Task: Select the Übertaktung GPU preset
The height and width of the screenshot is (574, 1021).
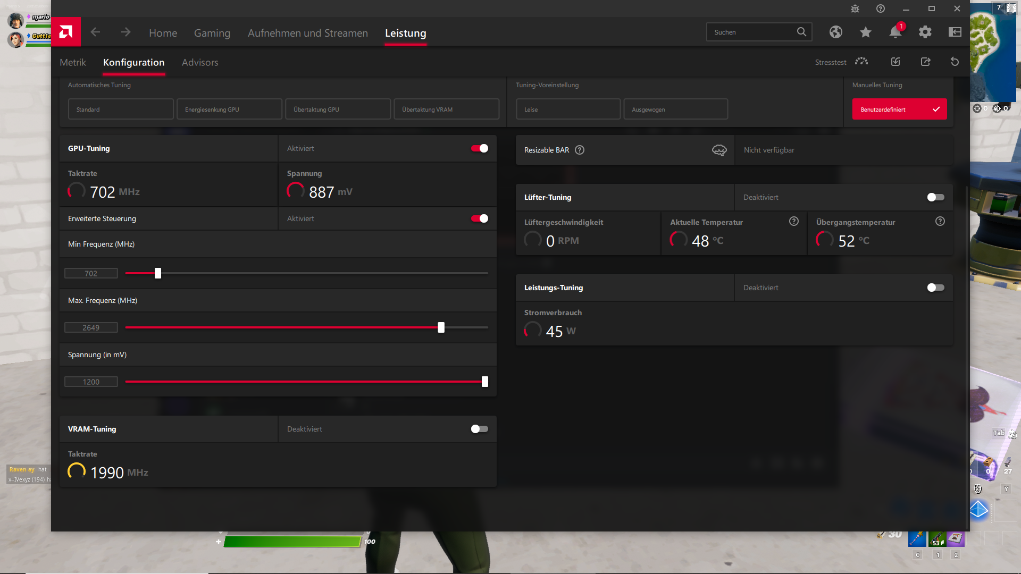Action: click(338, 109)
